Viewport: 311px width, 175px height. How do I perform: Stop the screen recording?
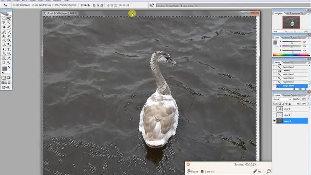207,171
